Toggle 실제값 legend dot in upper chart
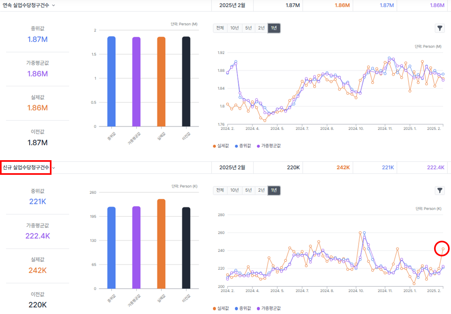Viewport: 451px width, 314px height. pos(214,146)
